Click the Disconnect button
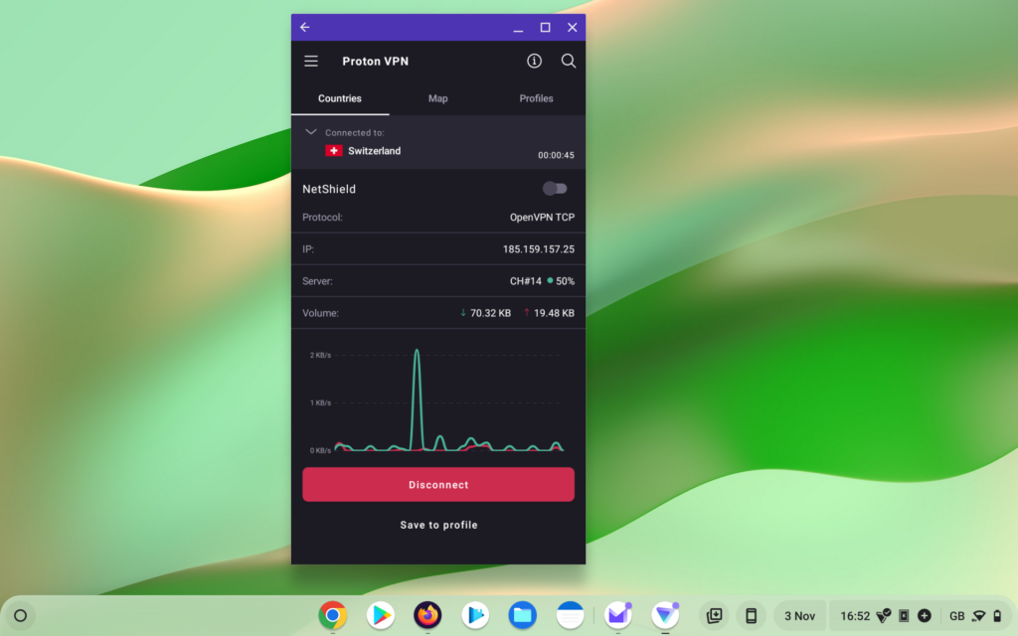The image size is (1018, 636). pos(438,484)
